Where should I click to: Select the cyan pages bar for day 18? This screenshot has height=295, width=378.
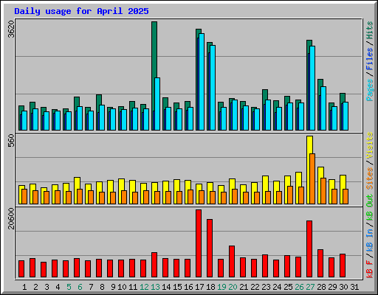pos(213,88)
